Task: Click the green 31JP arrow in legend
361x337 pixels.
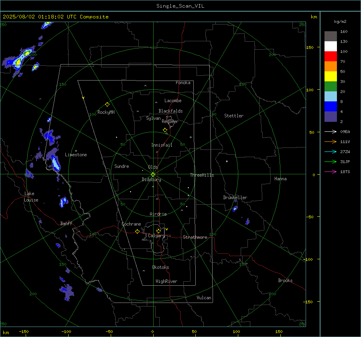Action: 331,162
